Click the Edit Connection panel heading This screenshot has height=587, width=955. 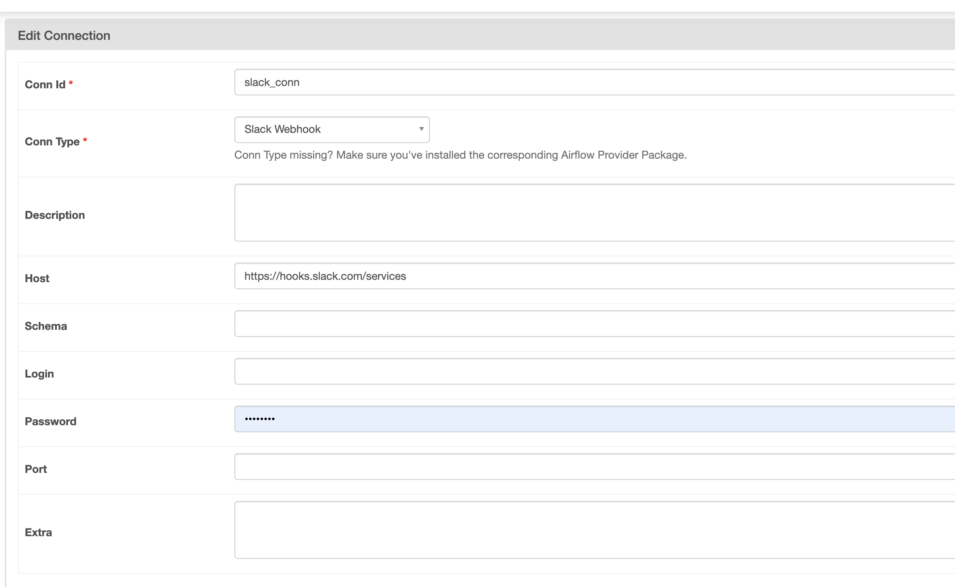[x=64, y=36]
